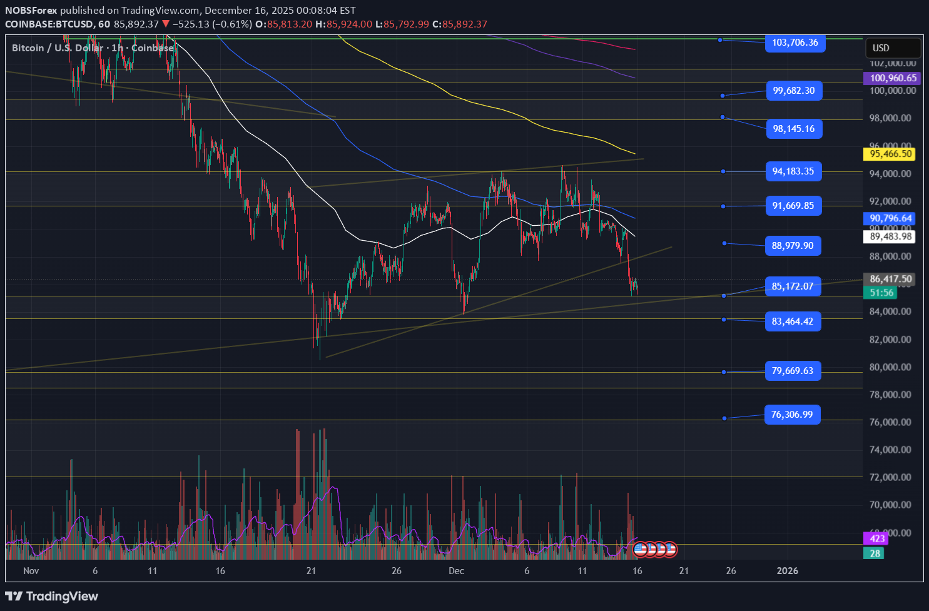929x611 pixels.
Task: Click the Bitcoin / U.S. Dollar symbol title
Action: tap(56, 48)
